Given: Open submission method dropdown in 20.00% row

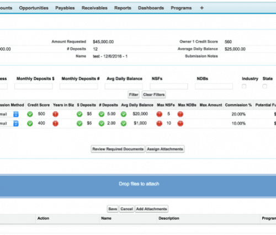Looking at the screenshot, I should coord(16,114).
